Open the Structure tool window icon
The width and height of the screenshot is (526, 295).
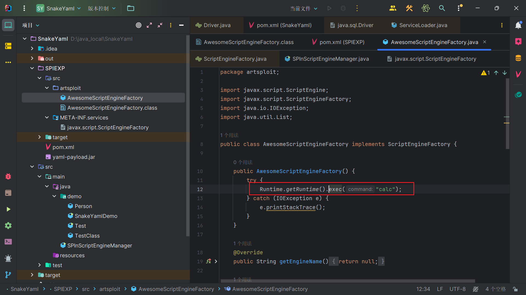[x=8, y=46]
